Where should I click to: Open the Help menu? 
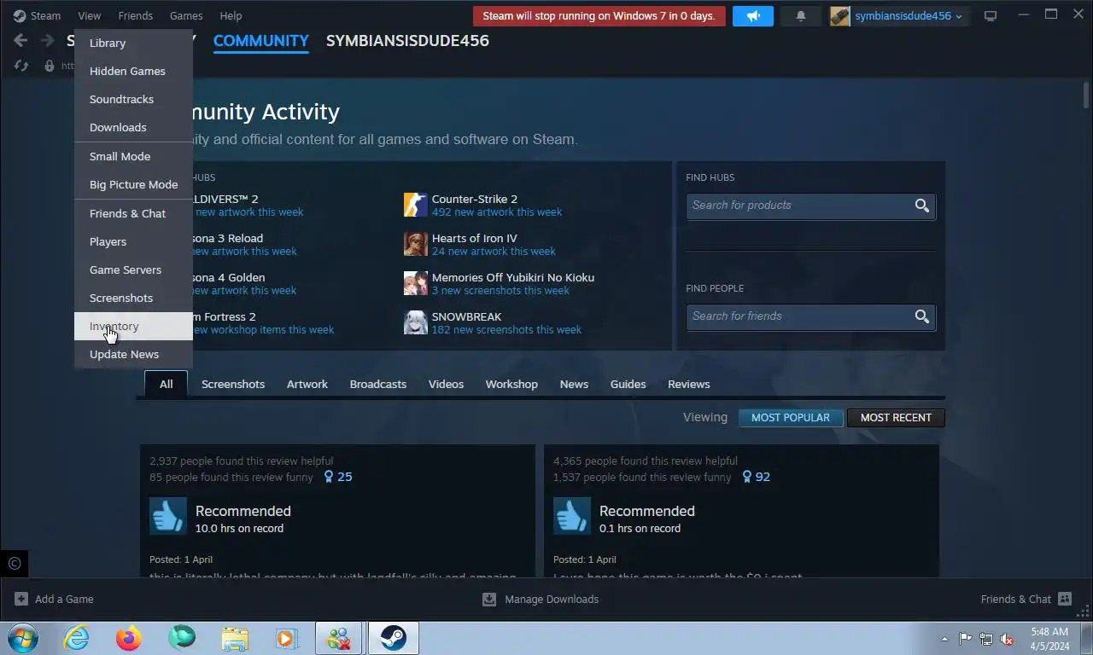231,15
